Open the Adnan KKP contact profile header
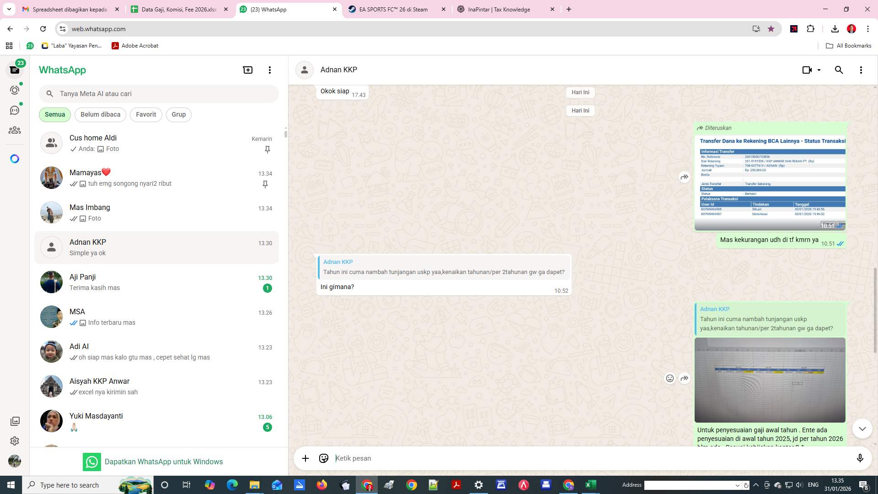878x494 pixels. (x=338, y=70)
